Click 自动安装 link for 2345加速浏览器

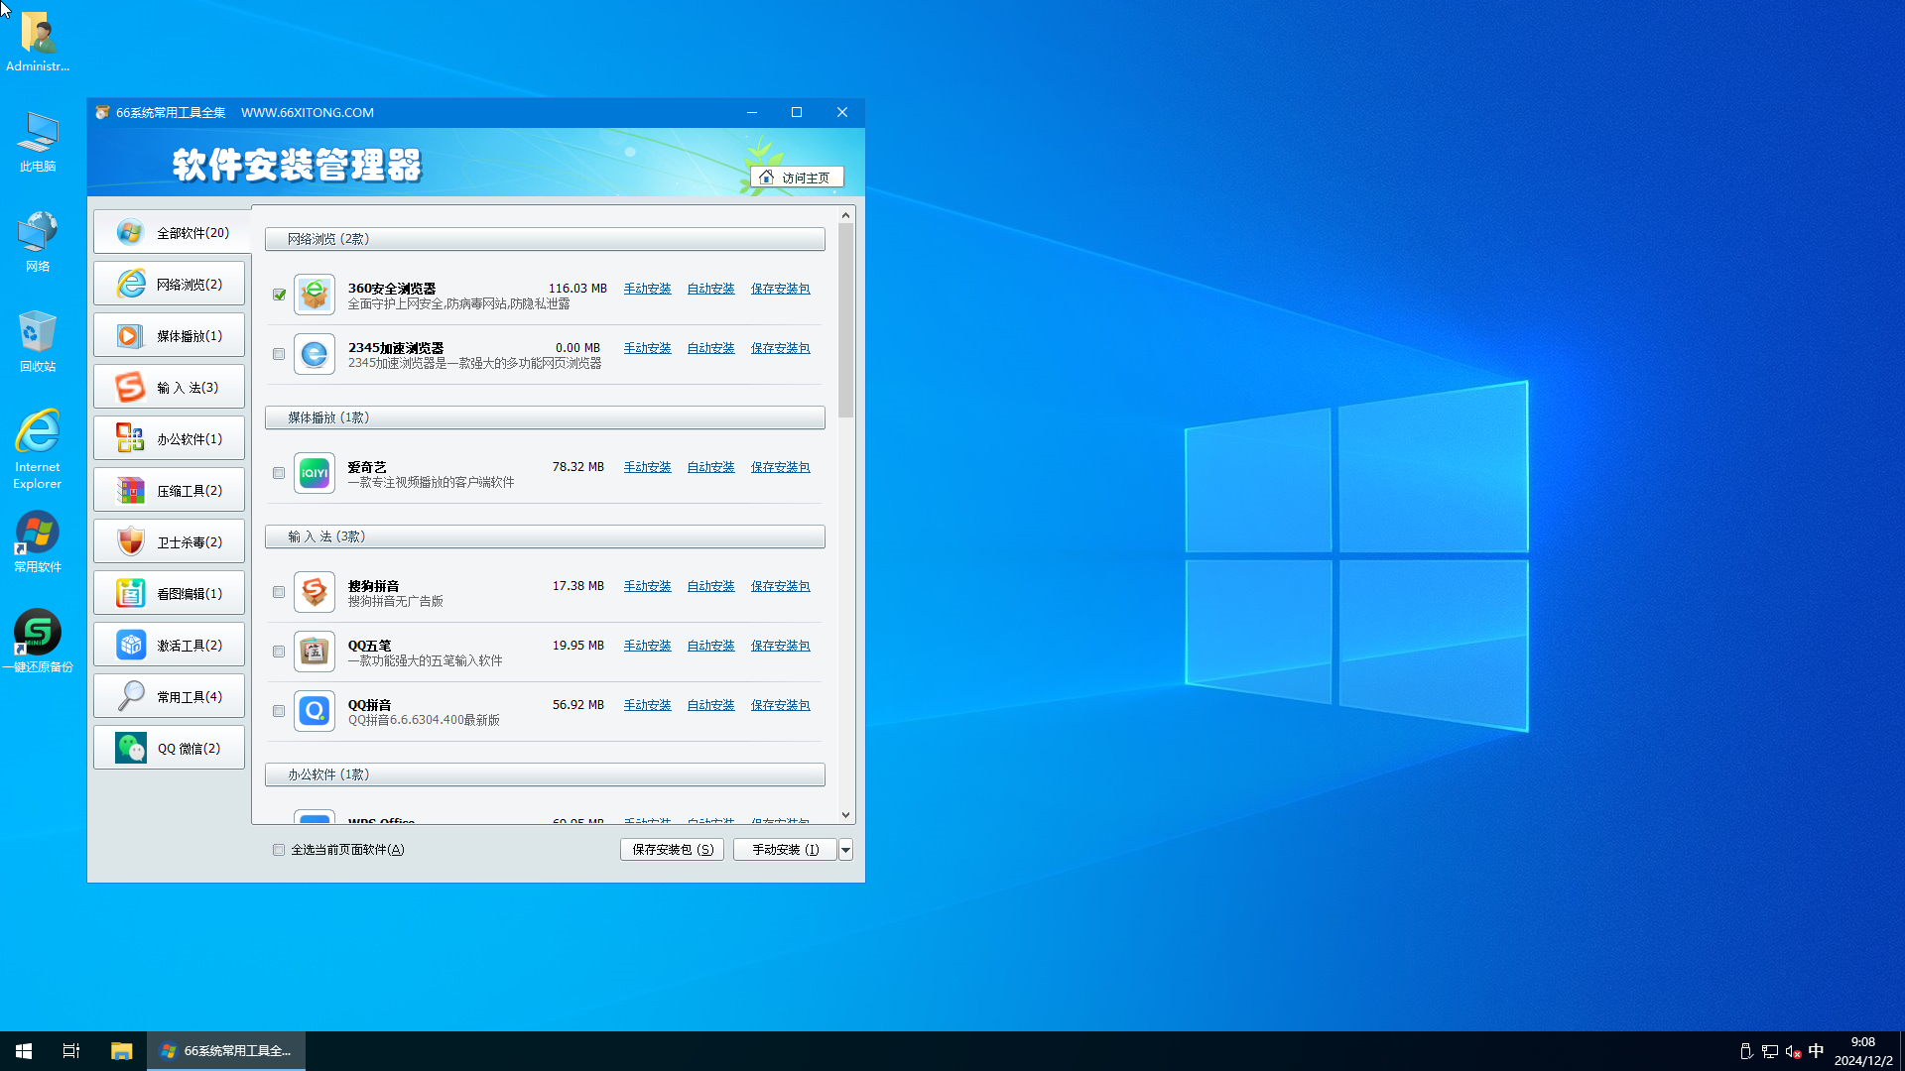pos(710,348)
